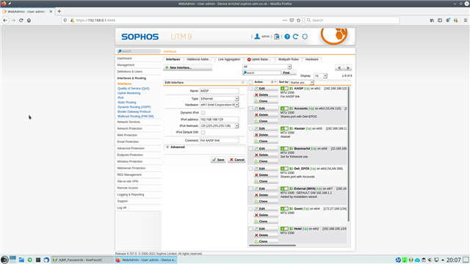
Task: Open the IPv4 Netmask dropdown
Action: (x=219, y=125)
